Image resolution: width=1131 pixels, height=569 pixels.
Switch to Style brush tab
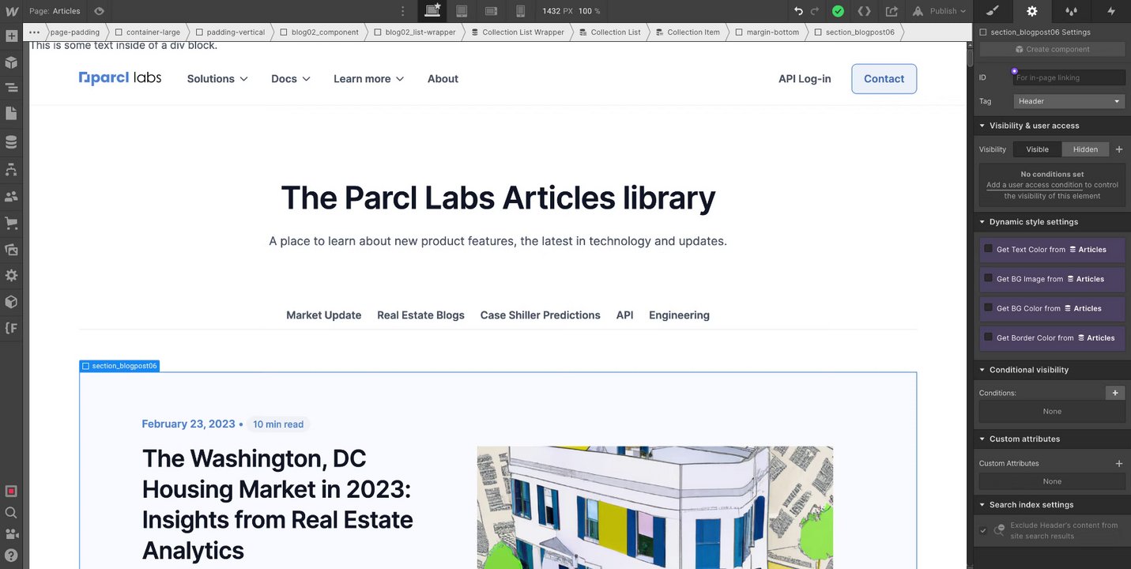tap(993, 11)
